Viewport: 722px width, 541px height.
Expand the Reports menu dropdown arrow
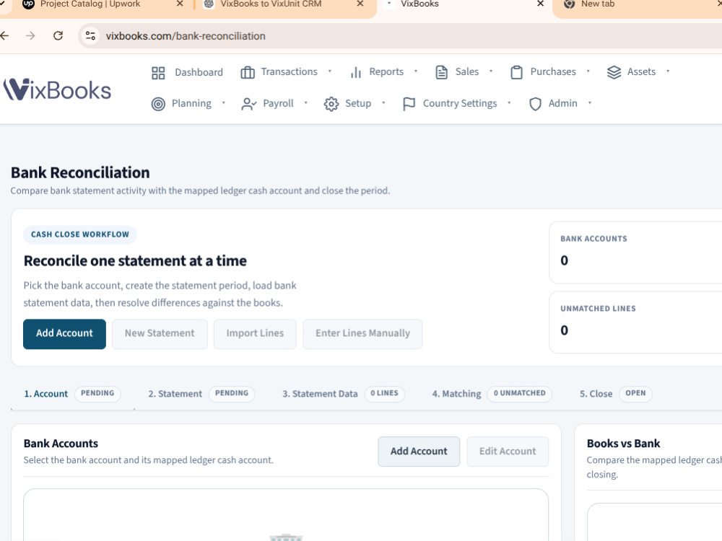(416, 71)
